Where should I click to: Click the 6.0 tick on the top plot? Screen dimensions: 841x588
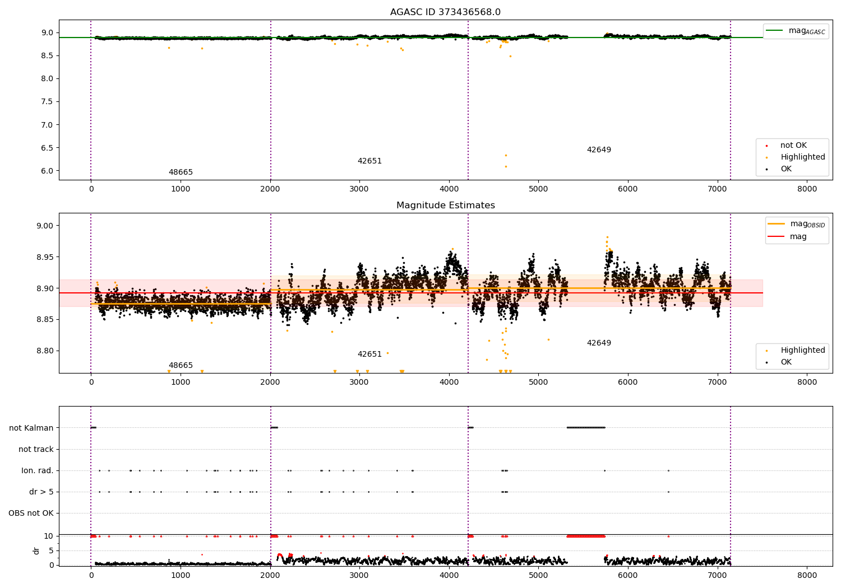47,171
